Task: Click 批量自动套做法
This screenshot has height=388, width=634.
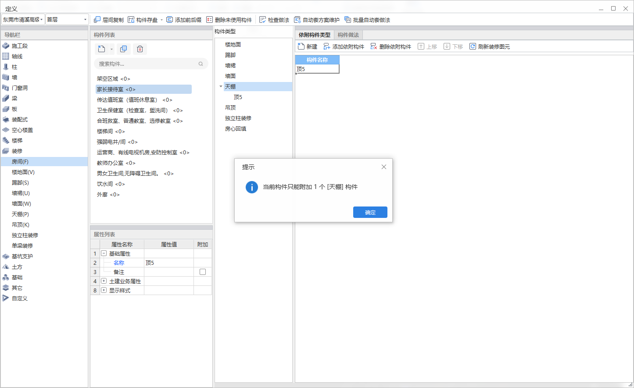Action: coord(367,20)
